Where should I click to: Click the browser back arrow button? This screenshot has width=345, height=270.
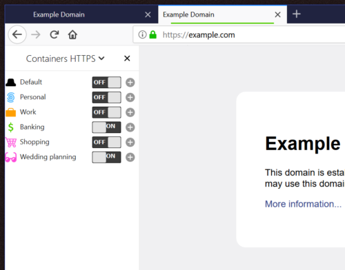pyautogui.click(x=17, y=34)
